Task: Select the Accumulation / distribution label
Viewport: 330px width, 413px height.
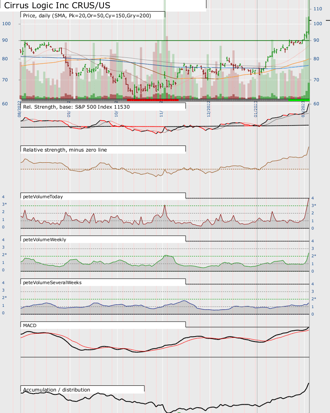Action: click(57, 389)
